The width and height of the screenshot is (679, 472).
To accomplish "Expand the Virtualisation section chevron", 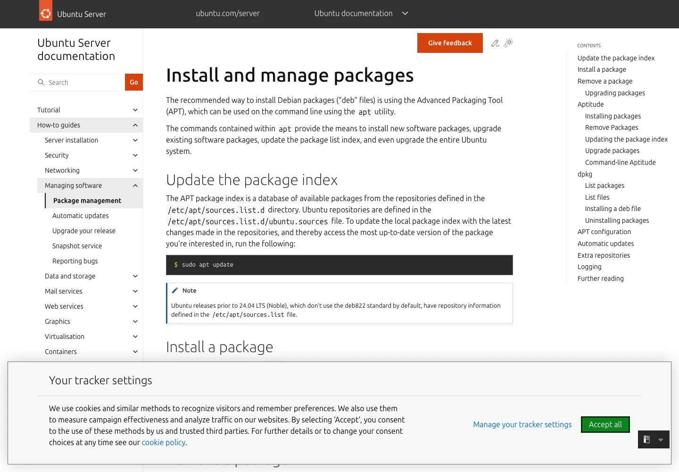I will pos(135,337).
